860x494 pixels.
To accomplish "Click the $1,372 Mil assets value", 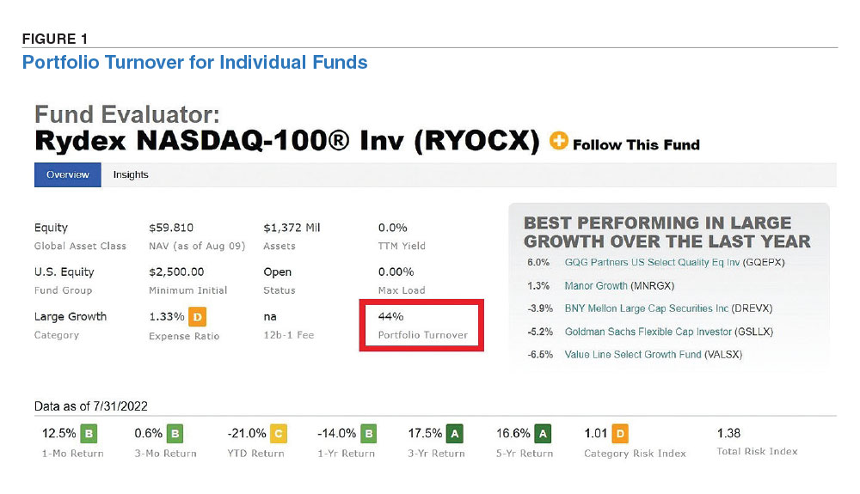I will pyautogui.click(x=292, y=228).
